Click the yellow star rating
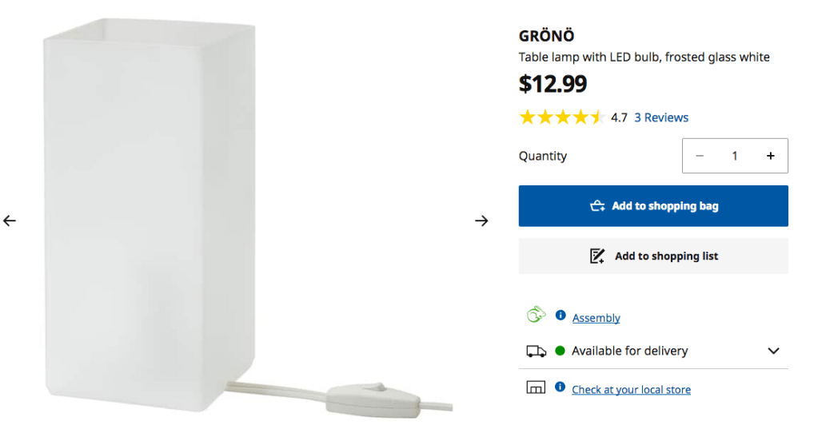 pos(561,117)
